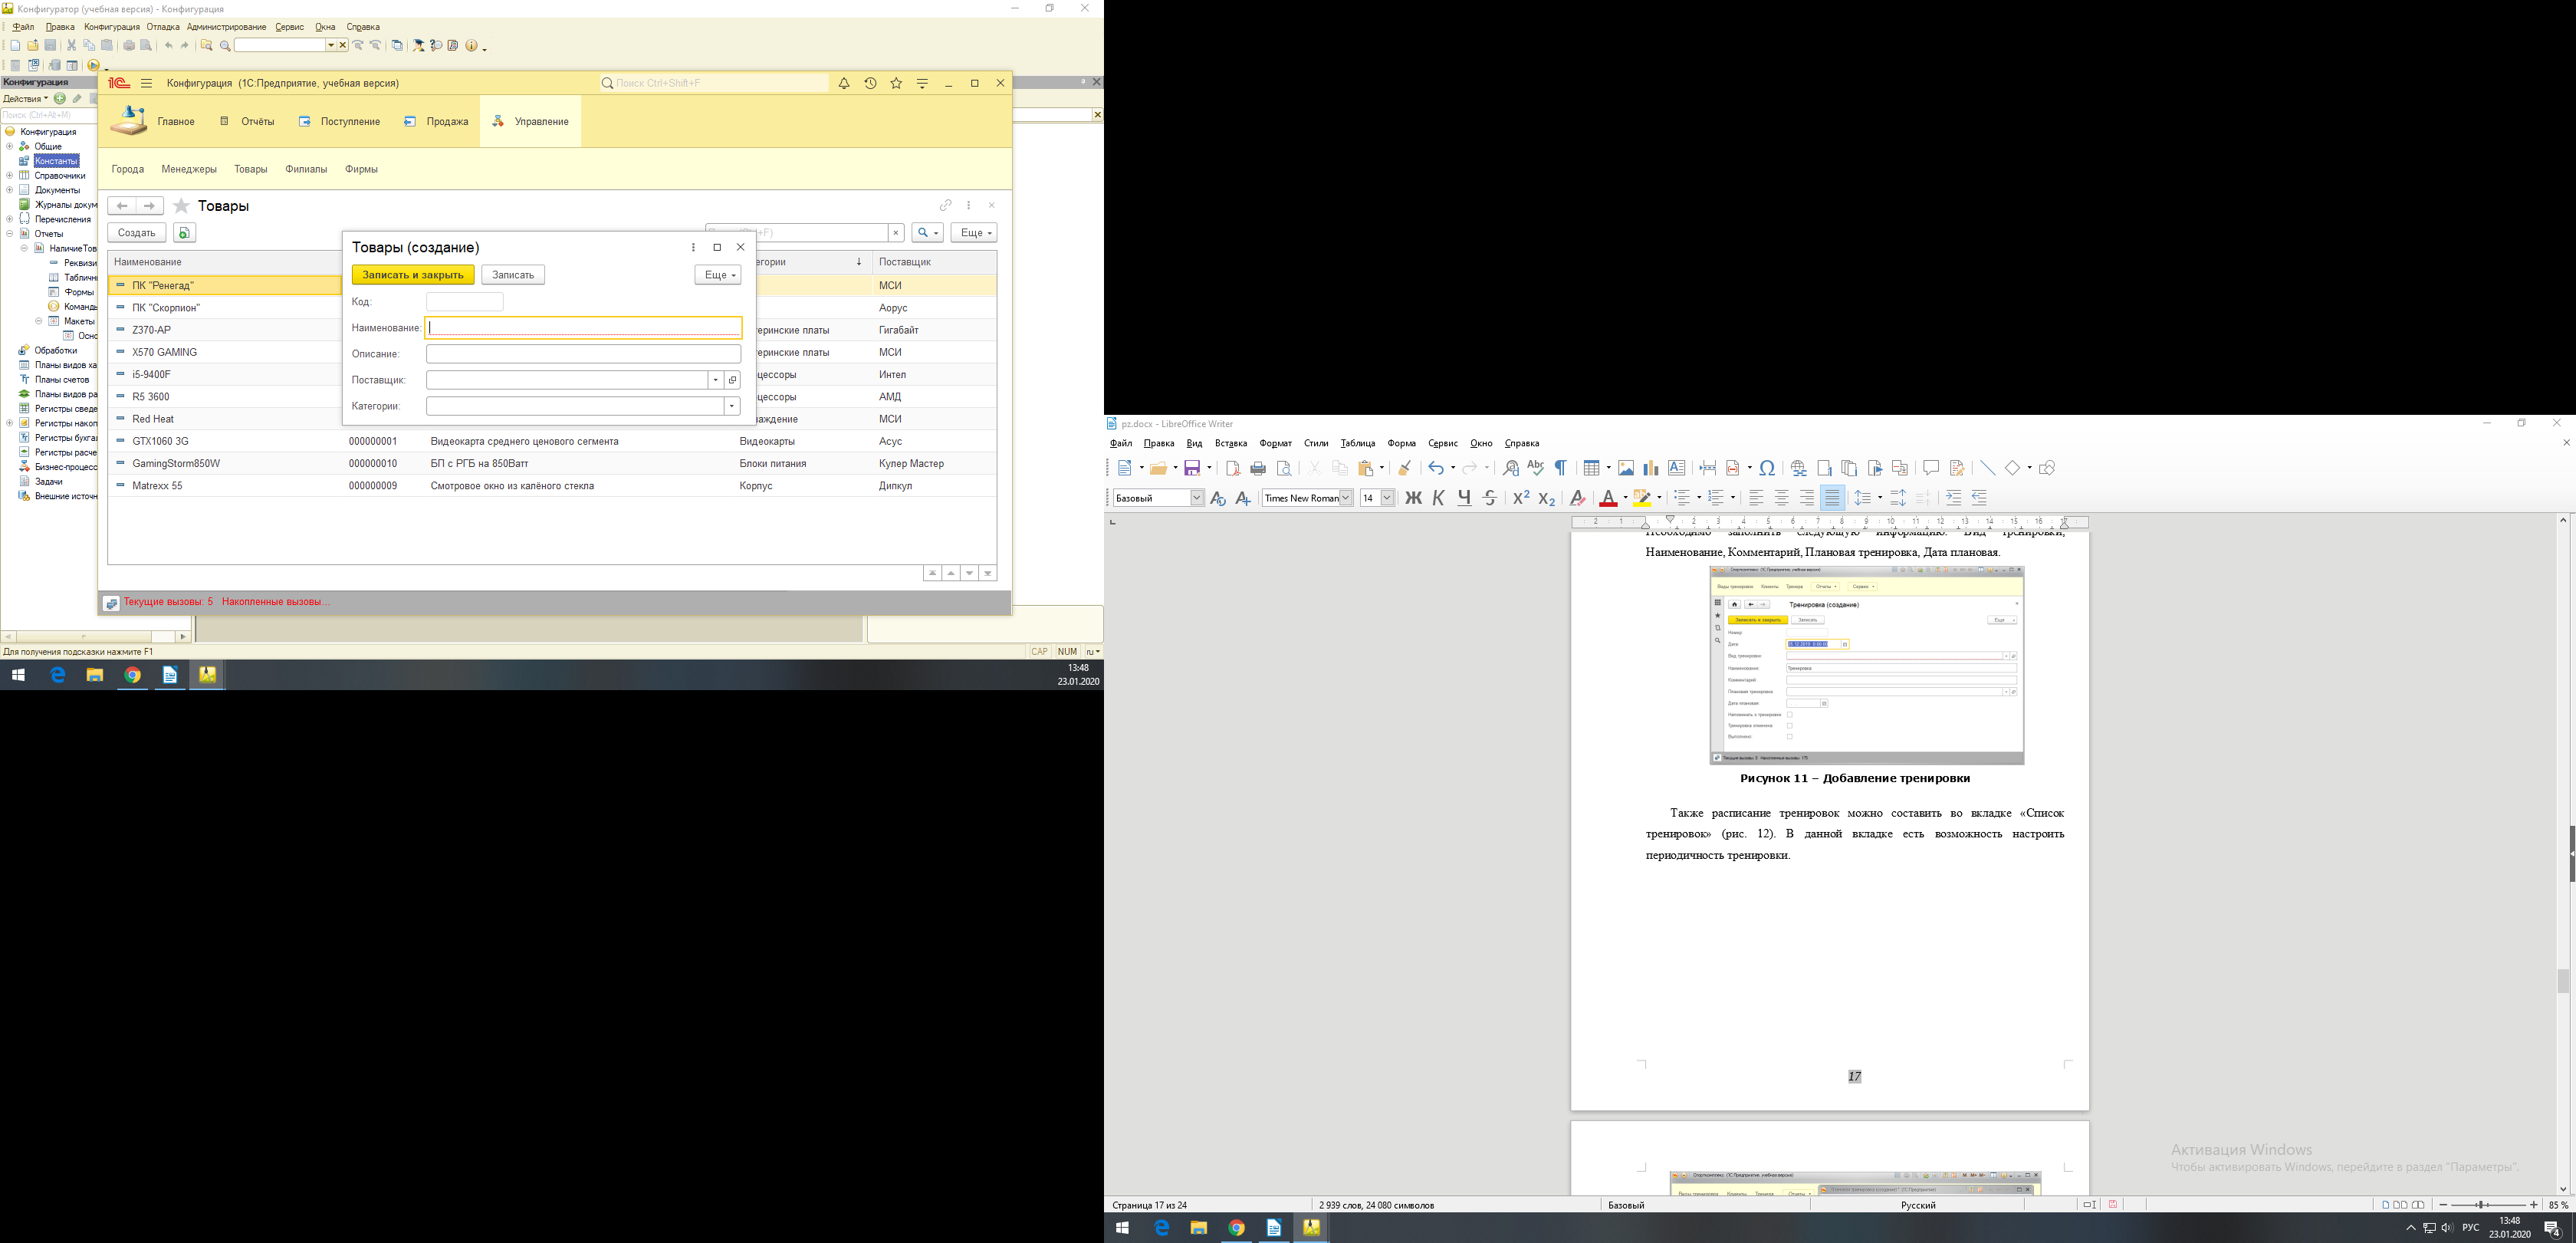Viewport: 2576px width, 1243px height.
Task: Open font size dropdown in Writer
Action: pos(1387,498)
